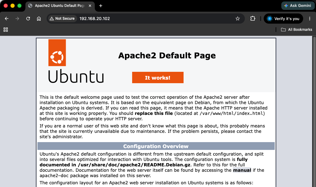
Task: Click the orange It works! banner
Action: [x=158, y=77]
